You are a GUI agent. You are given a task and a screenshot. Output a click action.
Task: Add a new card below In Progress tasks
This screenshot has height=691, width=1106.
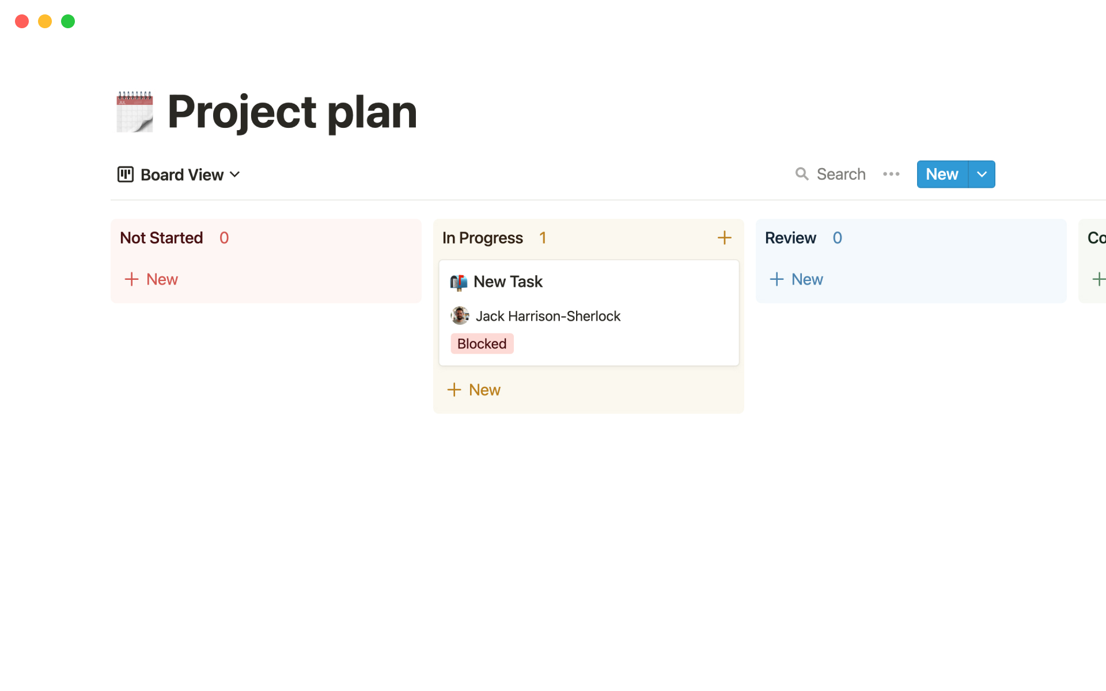pos(474,390)
